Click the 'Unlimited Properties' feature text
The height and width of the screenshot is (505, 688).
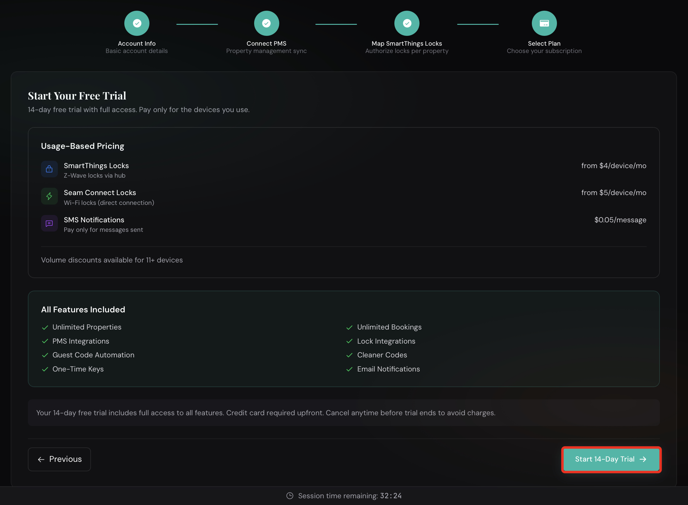click(87, 327)
